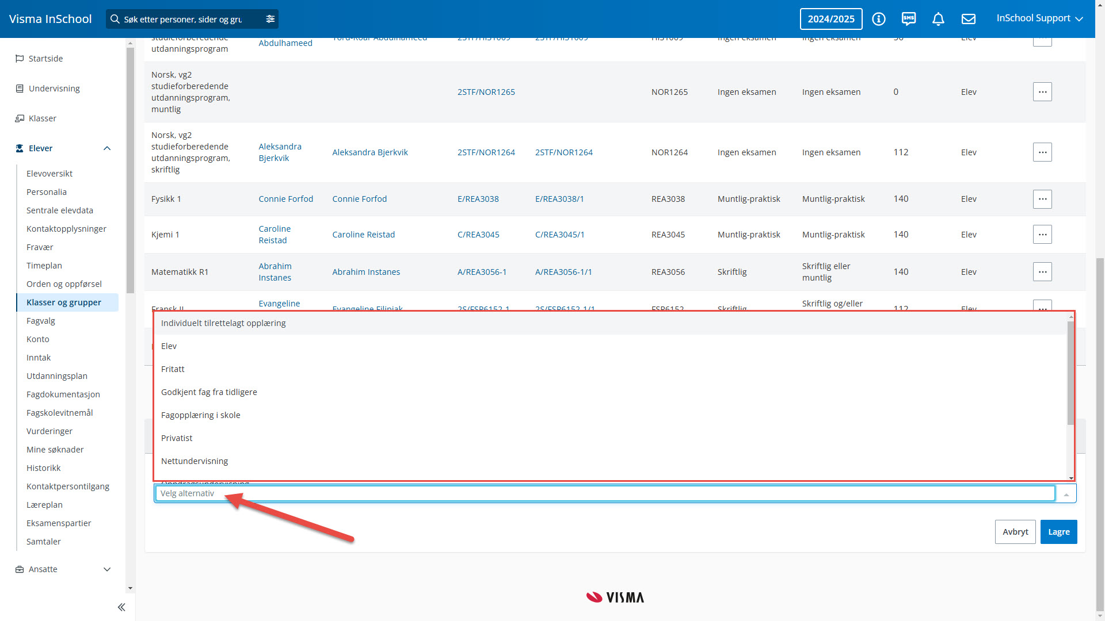Viewport: 1105px width, 621px height.
Task: Open the info circle icon in header
Action: [x=878, y=19]
